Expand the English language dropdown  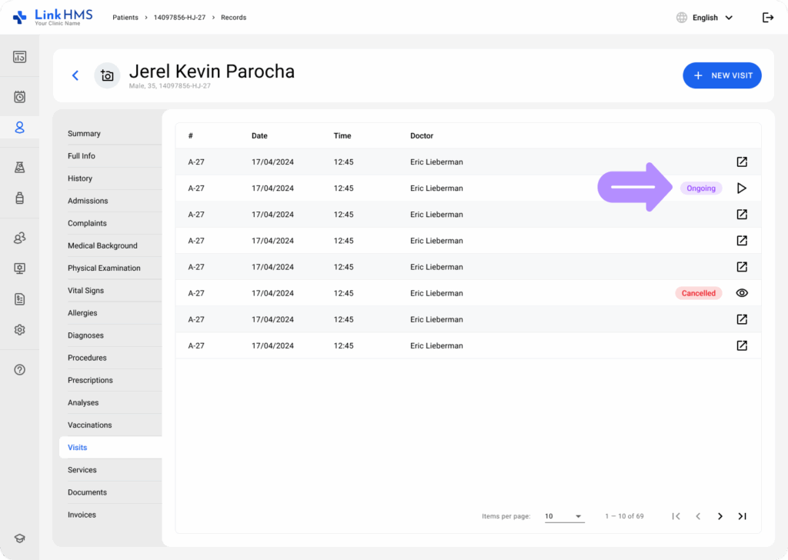704,18
